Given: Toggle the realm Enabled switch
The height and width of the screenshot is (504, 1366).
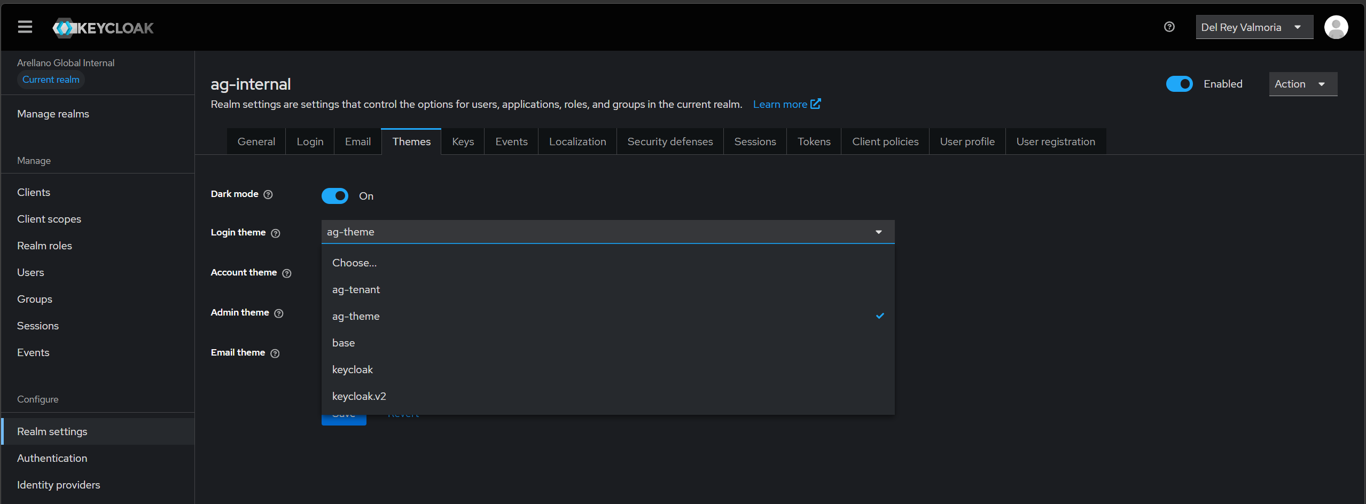Looking at the screenshot, I should click(x=1179, y=84).
